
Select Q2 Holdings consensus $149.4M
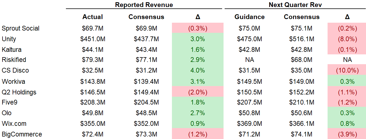click(146, 92)
